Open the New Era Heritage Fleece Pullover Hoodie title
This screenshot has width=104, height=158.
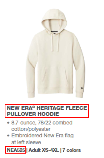(47, 111)
